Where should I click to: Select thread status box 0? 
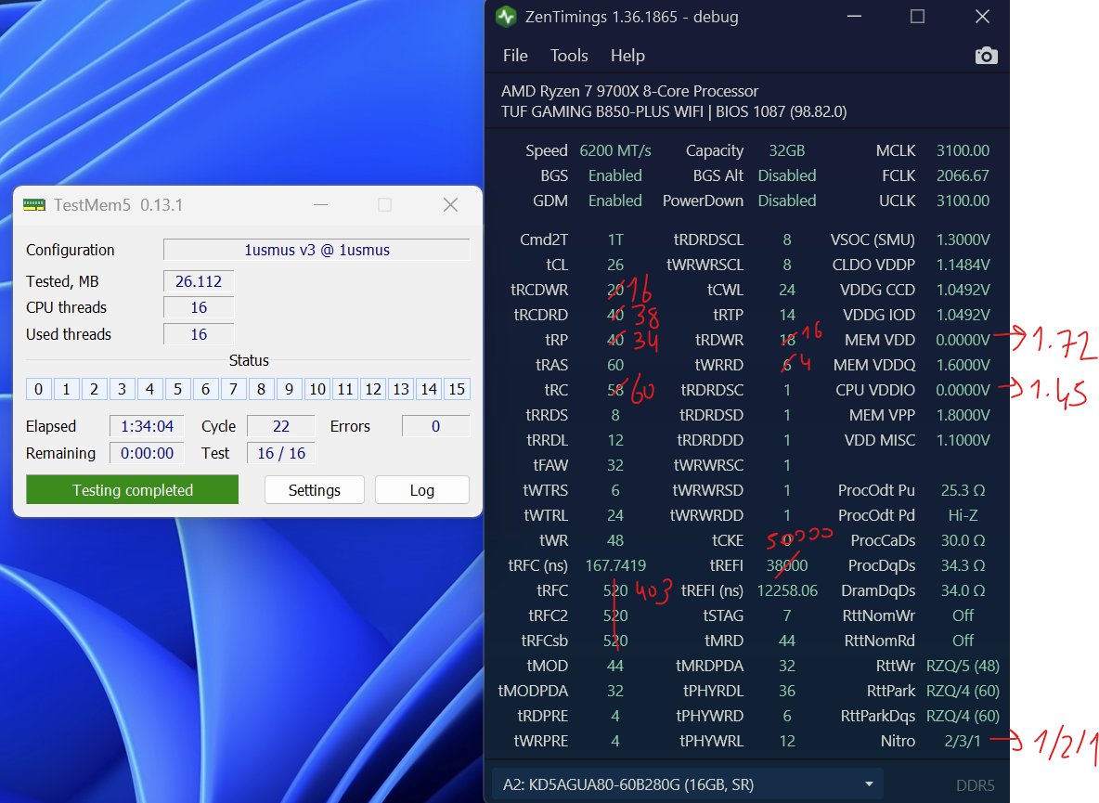pyautogui.click(x=39, y=389)
